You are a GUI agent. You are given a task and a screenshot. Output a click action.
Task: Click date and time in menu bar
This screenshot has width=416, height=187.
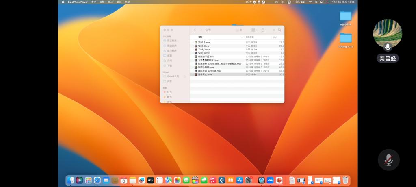tap(343, 2)
